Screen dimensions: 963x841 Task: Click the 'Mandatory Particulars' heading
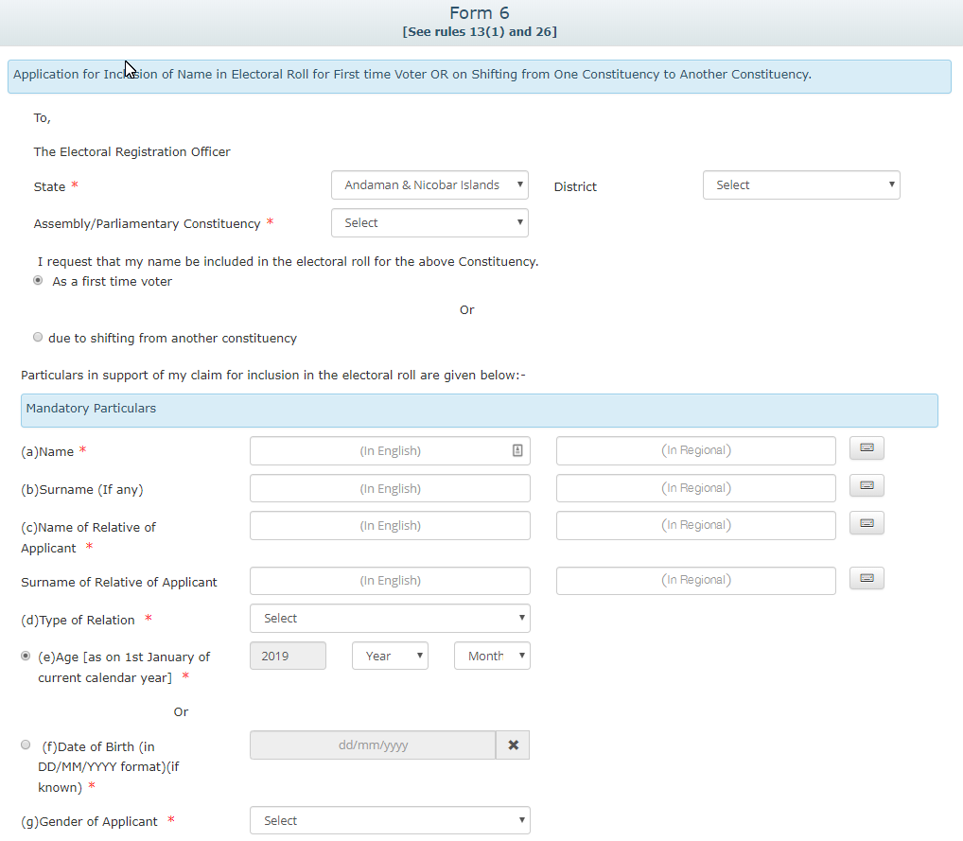click(x=91, y=409)
